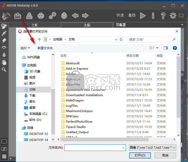Select the top tool in AKVIS left sidebar

[4, 26]
